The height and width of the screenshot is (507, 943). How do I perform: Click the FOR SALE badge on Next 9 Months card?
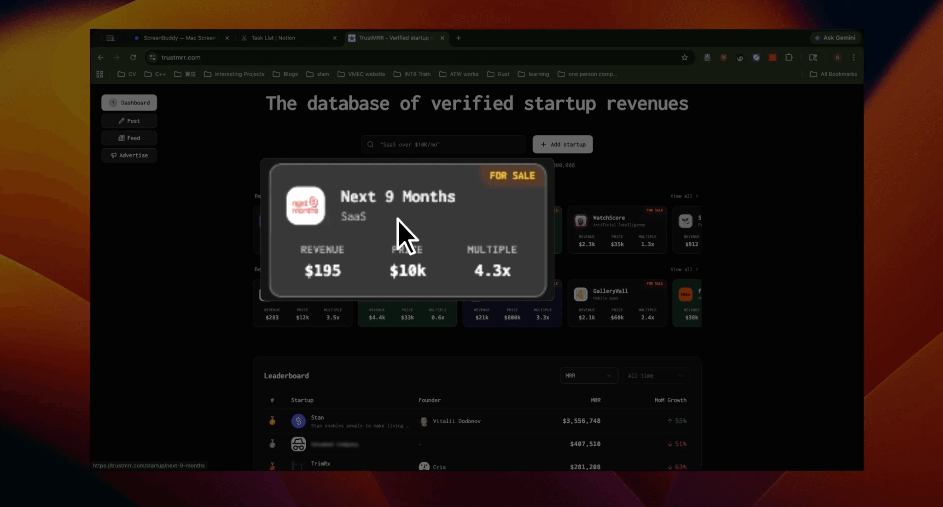(x=512, y=175)
